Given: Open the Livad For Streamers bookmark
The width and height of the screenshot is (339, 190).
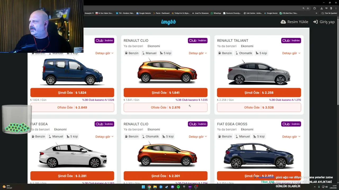Looking at the screenshot, I should tap(200, 13).
